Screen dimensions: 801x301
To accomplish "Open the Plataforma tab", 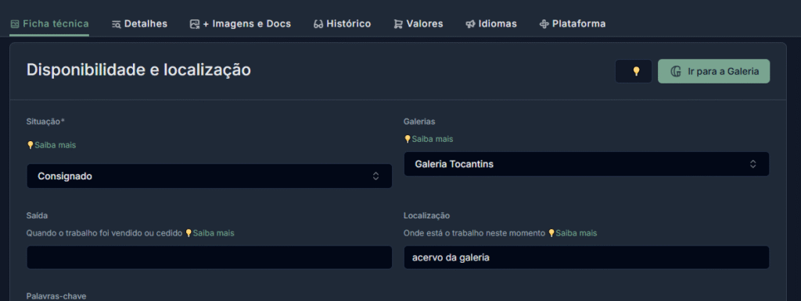I will [573, 24].
